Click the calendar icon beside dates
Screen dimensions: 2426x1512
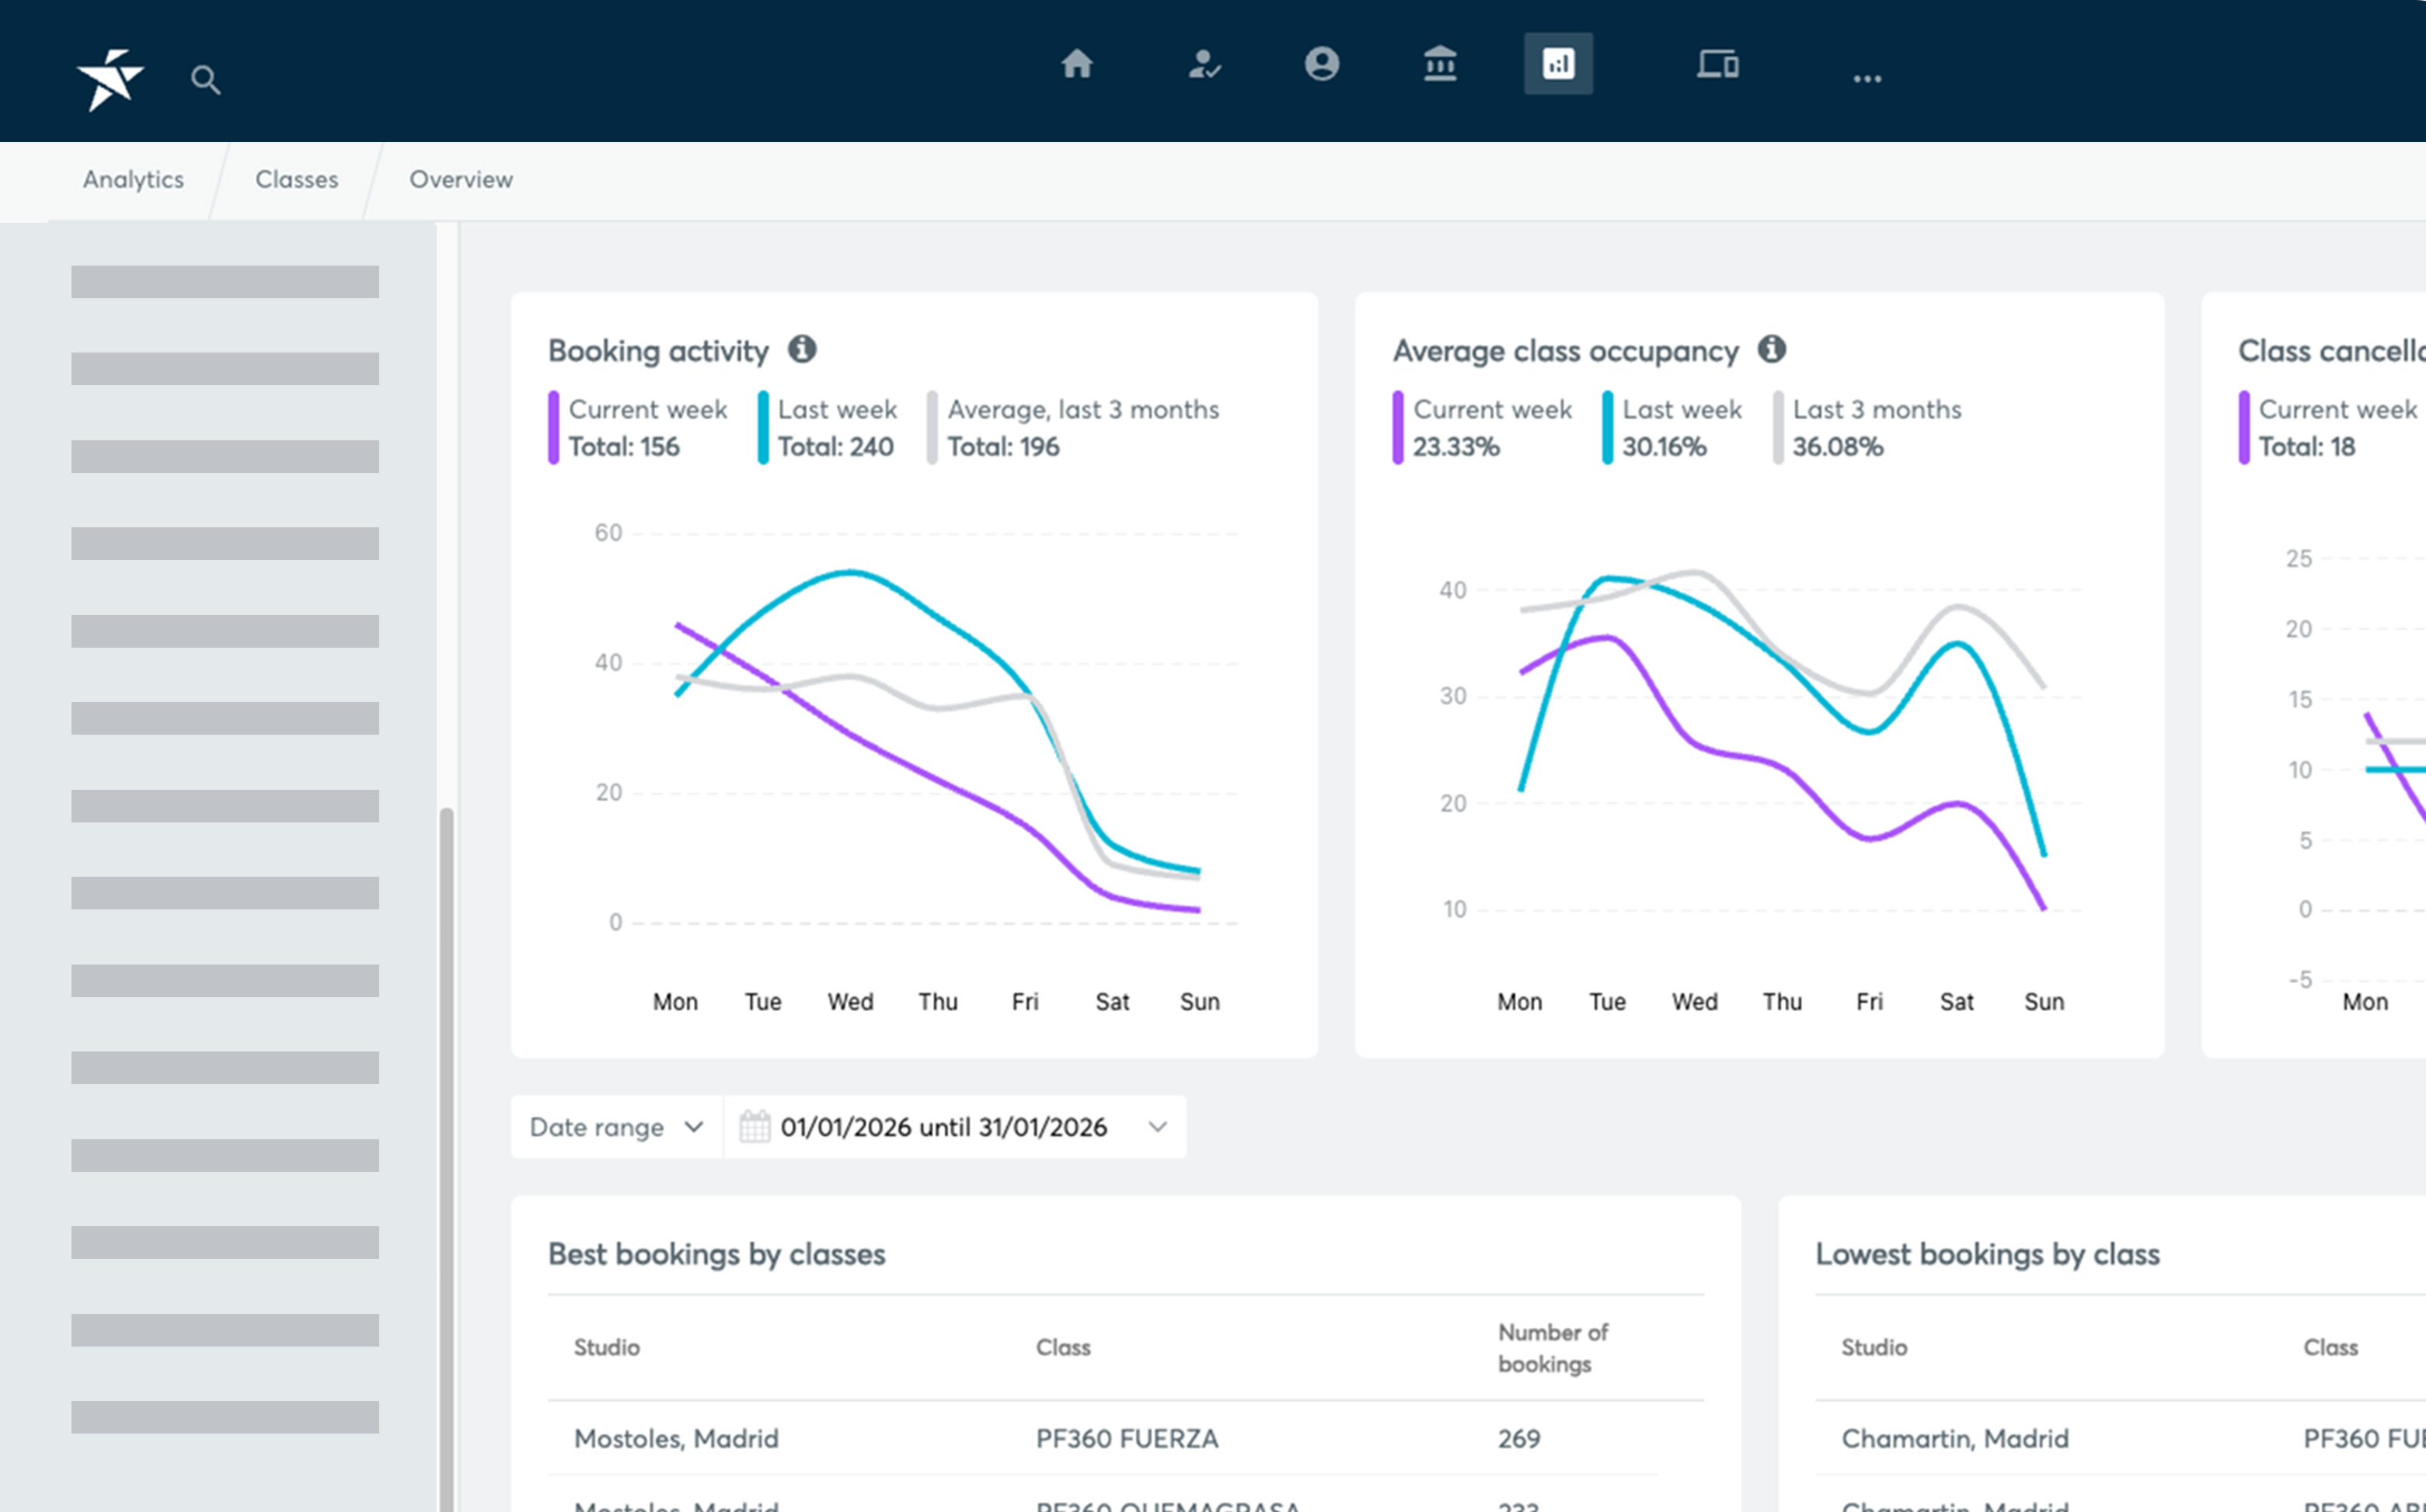click(x=755, y=1127)
